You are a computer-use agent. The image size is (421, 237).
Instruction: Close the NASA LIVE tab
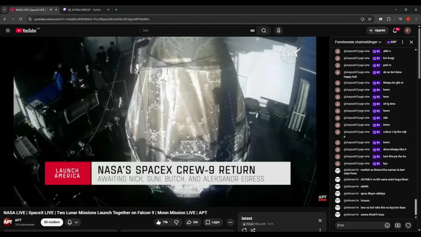(x=56, y=10)
